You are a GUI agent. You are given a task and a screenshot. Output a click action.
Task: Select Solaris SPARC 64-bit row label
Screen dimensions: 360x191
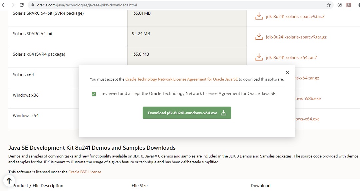(33, 34)
